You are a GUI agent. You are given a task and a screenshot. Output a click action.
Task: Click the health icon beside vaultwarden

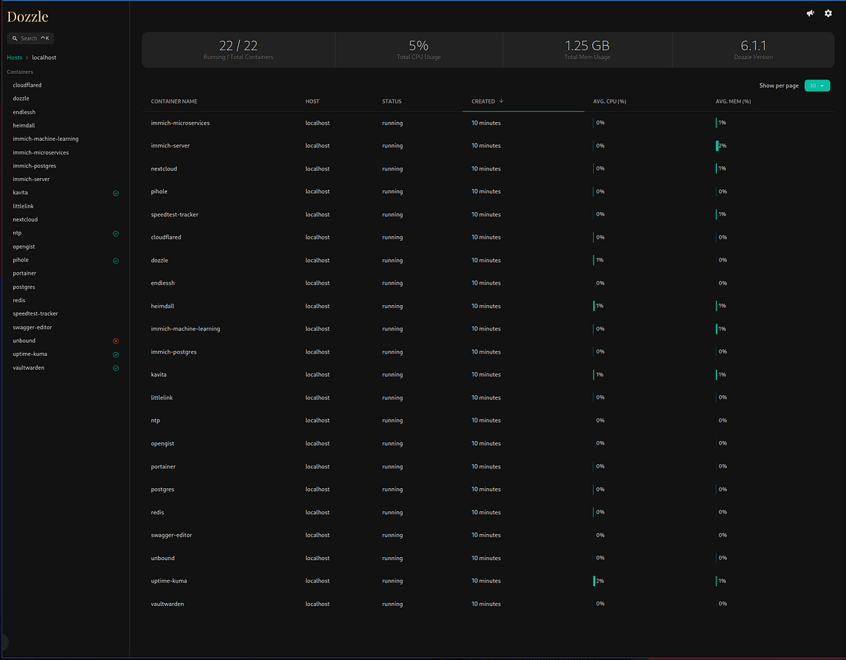point(116,368)
